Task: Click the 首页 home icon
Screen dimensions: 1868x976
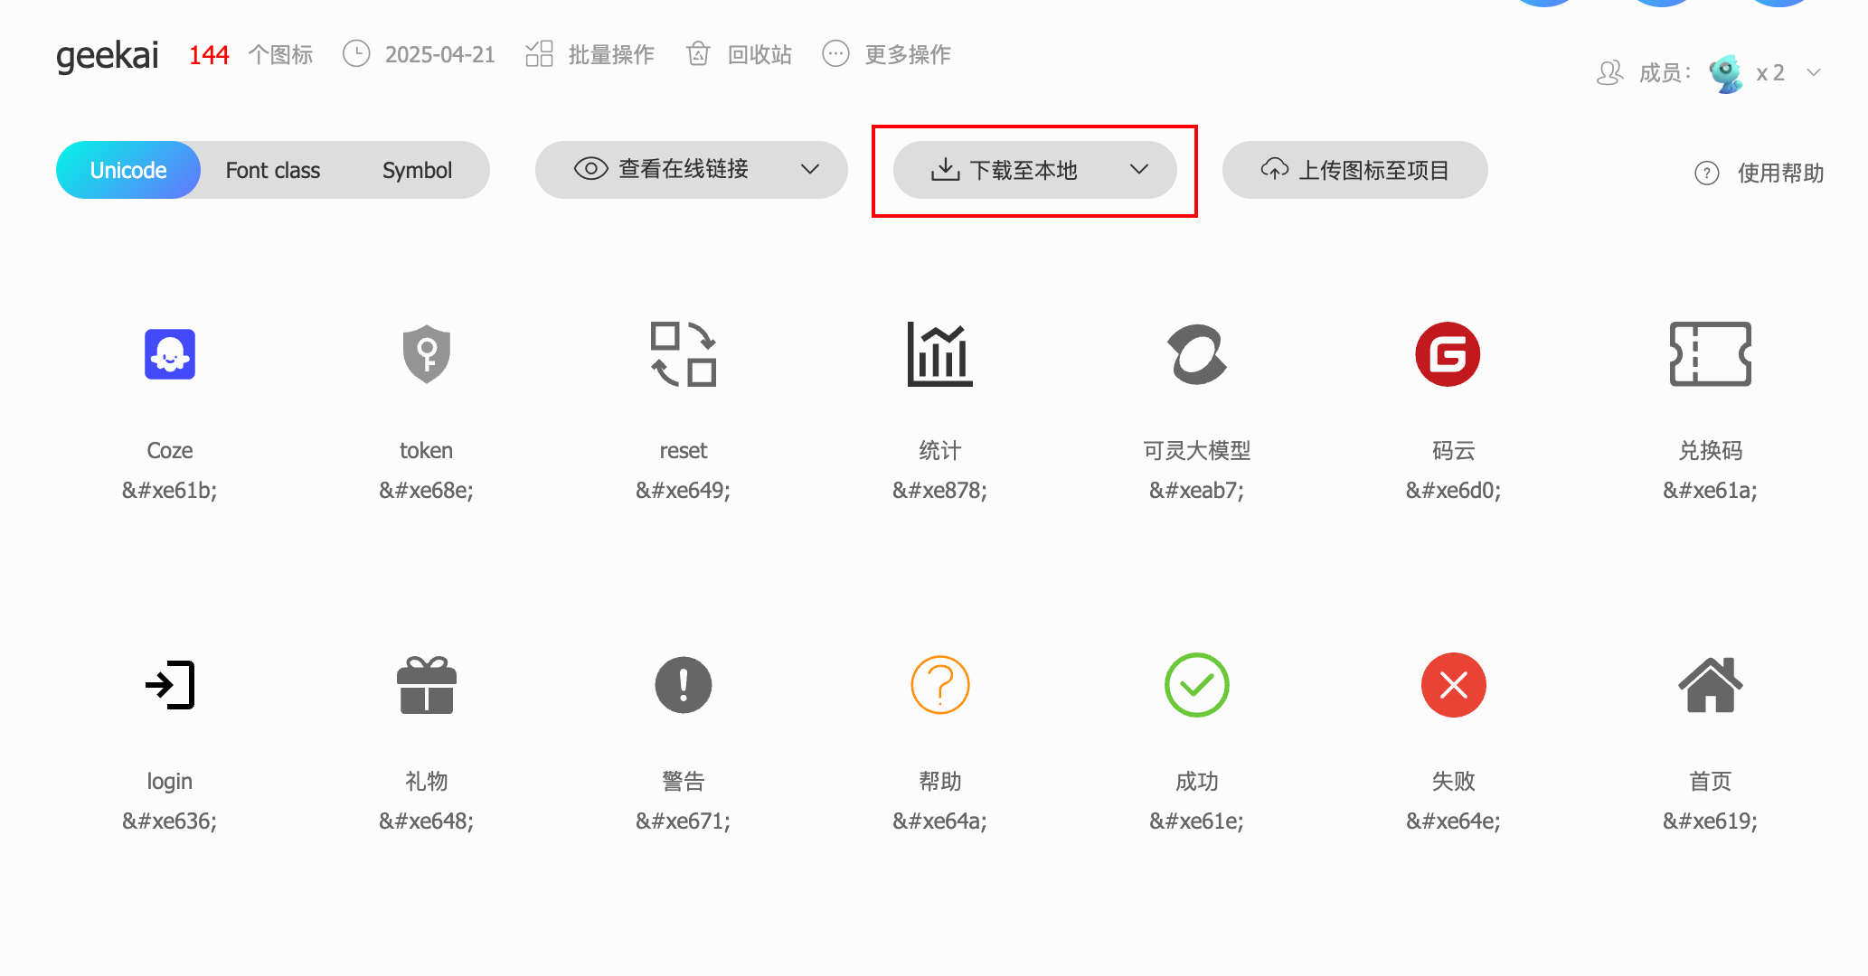Action: click(x=1710, y=685)
